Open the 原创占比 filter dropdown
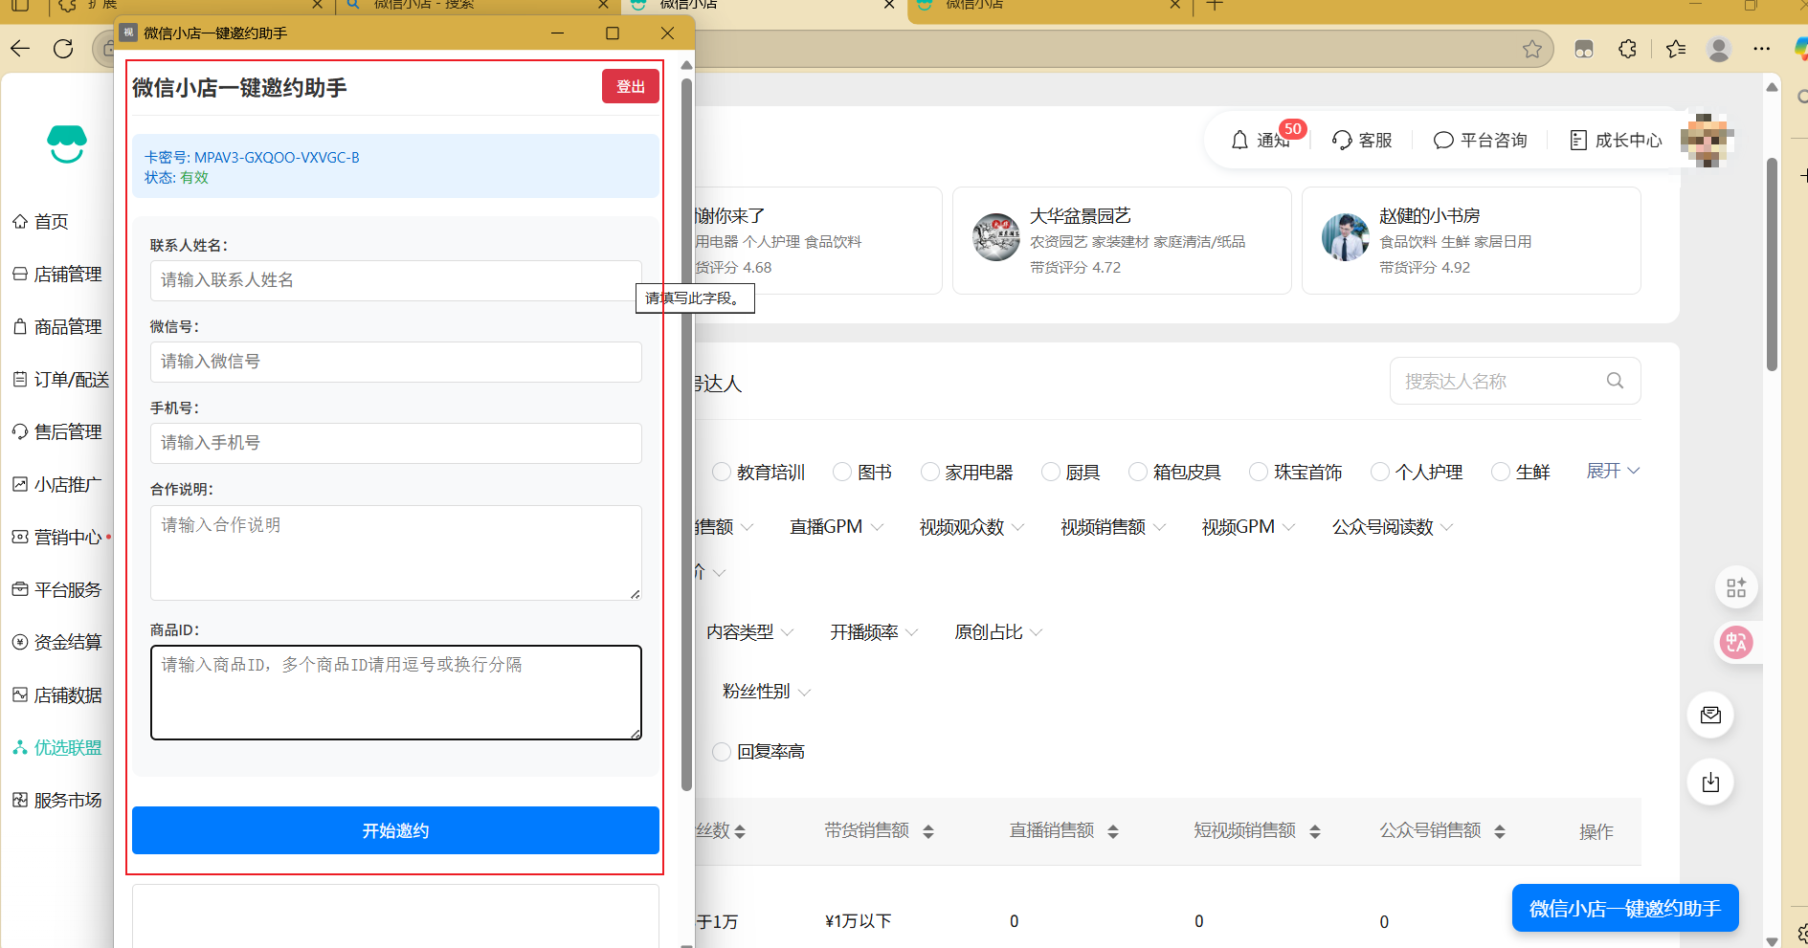 (x=998, y=632)
